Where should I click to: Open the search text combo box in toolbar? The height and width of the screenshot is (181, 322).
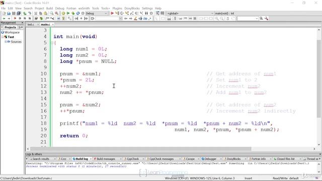[x=109, y=19]
